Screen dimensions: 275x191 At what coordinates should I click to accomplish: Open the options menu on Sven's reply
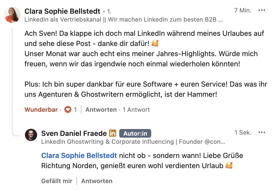point(262,132)
